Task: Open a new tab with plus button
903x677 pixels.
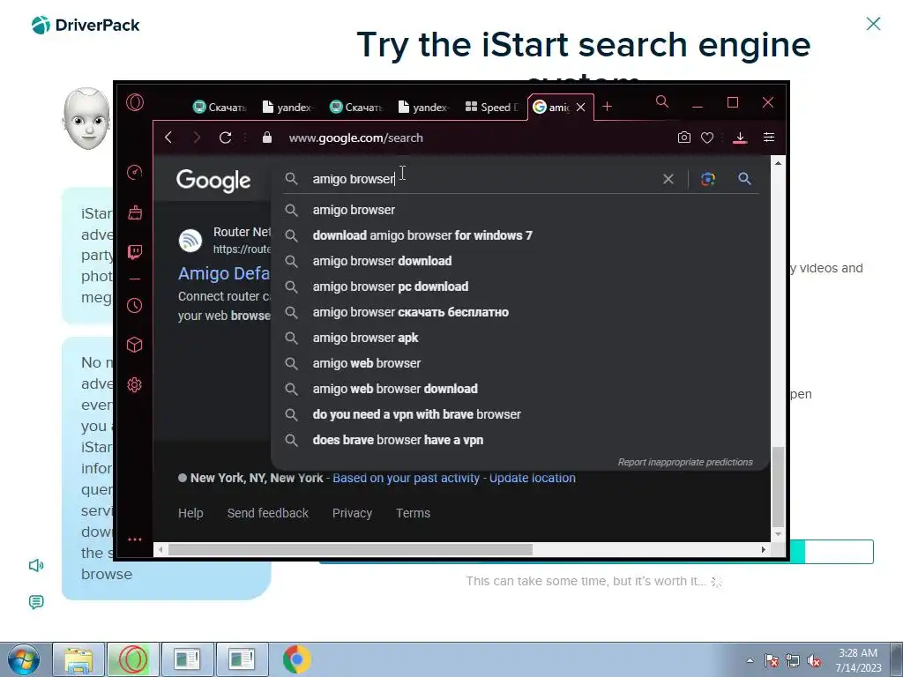Action: click(607, 107)
